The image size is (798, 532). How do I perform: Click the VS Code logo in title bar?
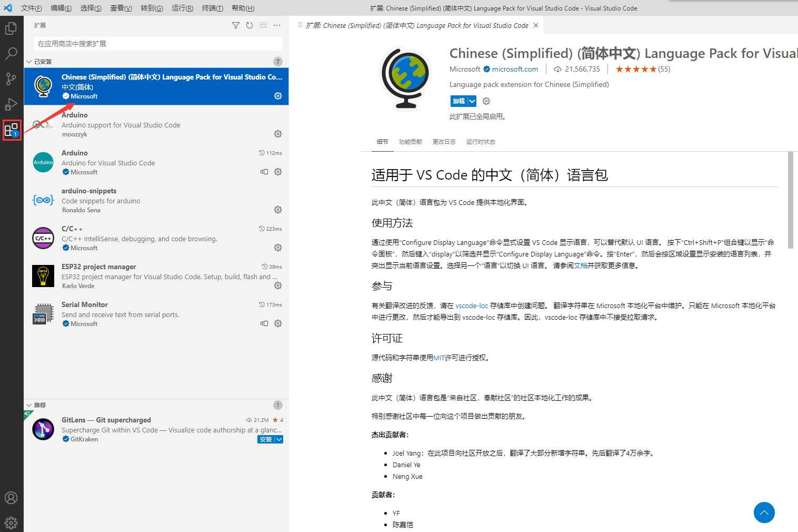pos(8,8)
